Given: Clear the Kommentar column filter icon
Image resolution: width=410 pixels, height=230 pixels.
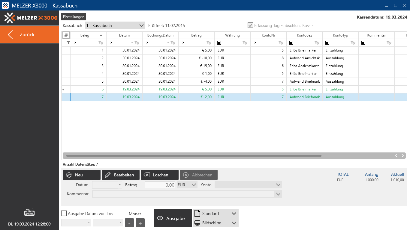Looking at the screenshot, I should click(x=389, y=43).
